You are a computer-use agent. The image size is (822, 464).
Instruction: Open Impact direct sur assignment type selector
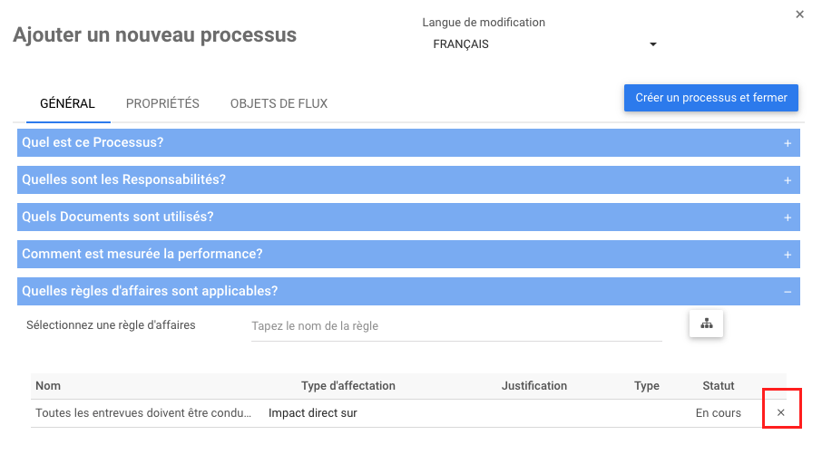[313, 413]
